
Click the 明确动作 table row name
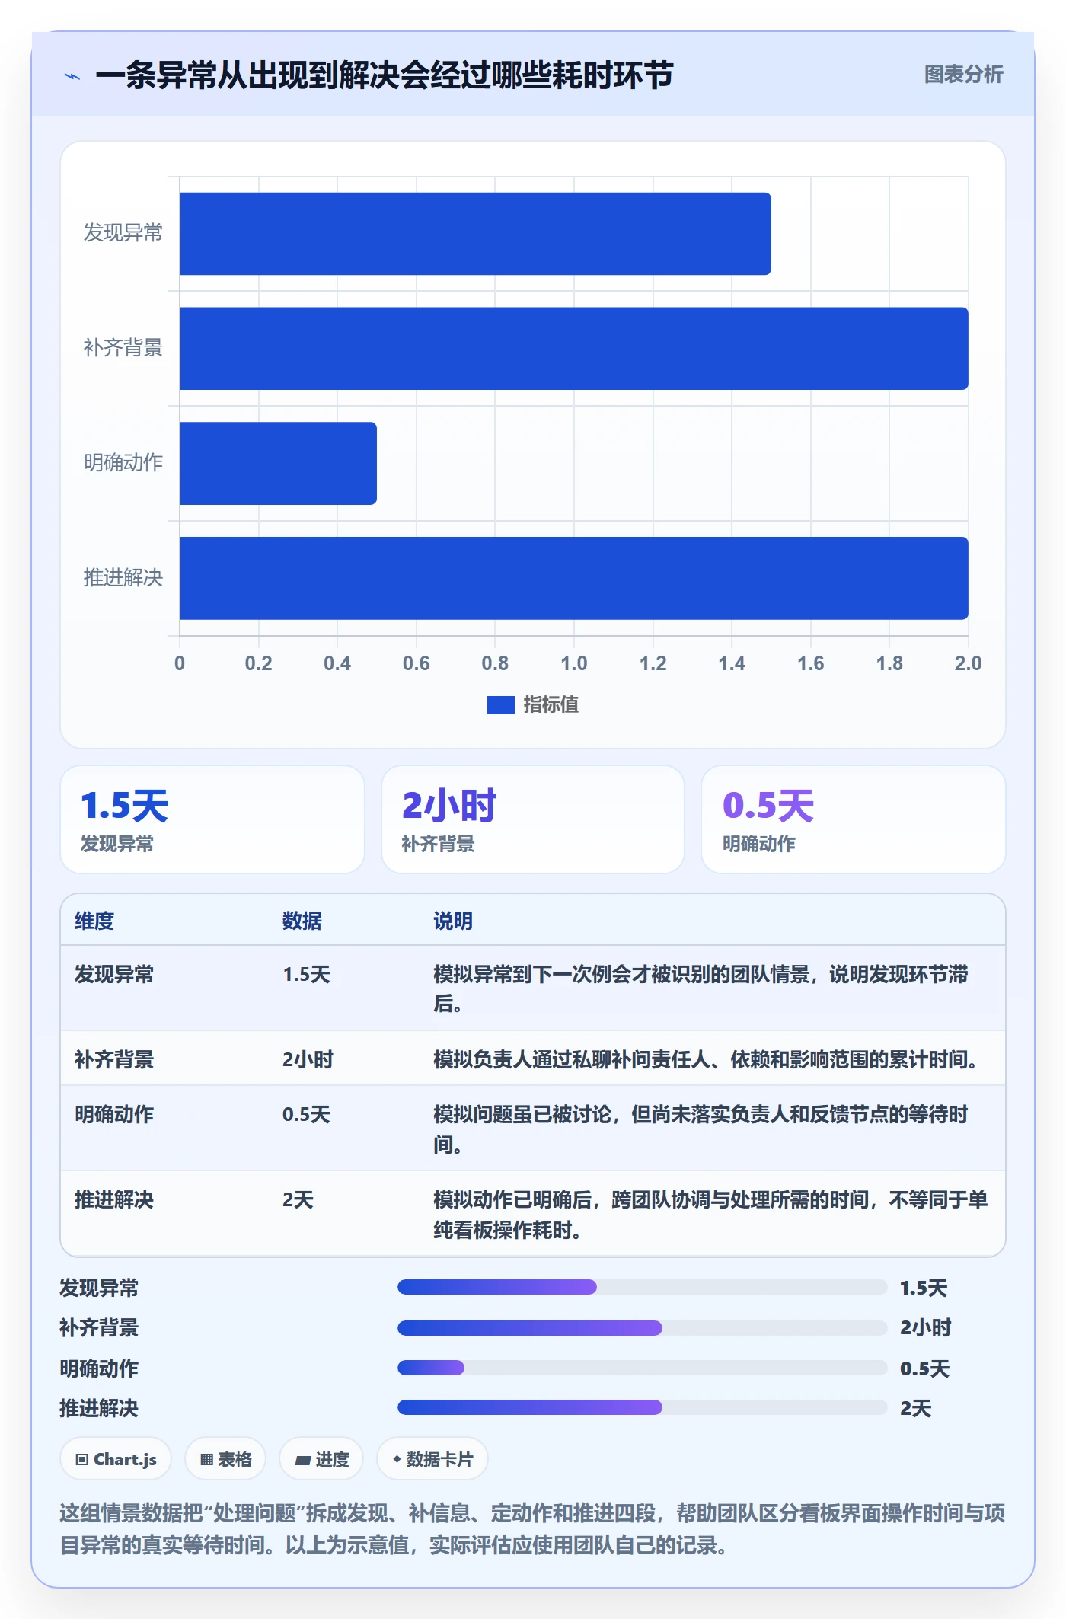(114, 1115)
